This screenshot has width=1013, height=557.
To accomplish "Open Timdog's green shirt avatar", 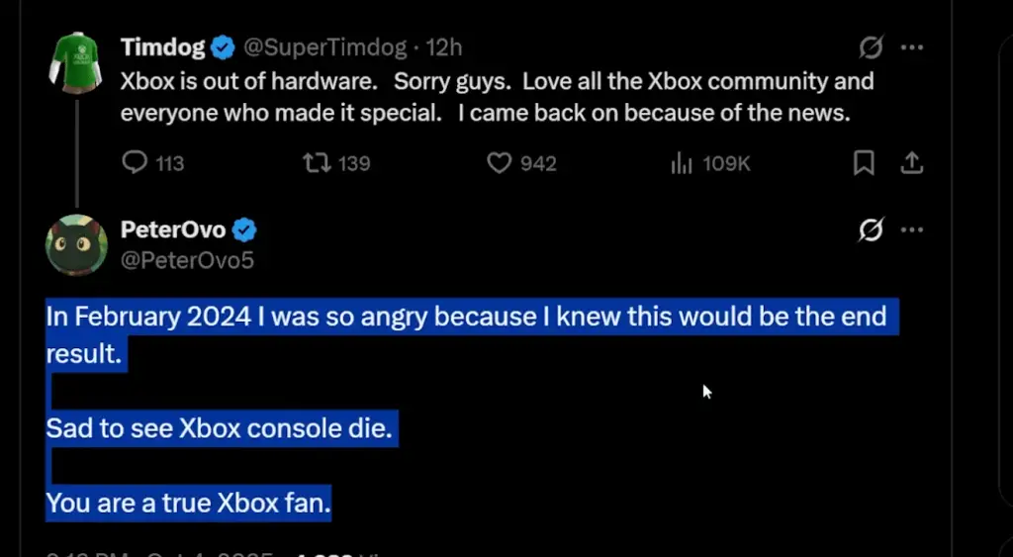I will (76, 61).
